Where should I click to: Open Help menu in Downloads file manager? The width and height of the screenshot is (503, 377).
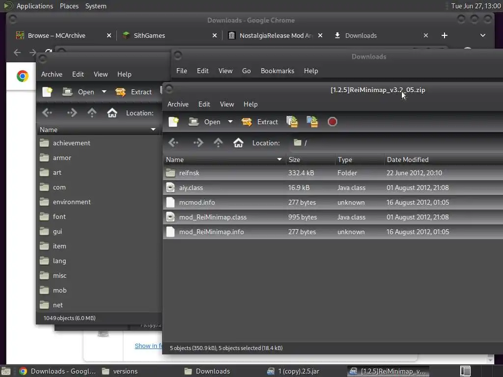[x=311, y=71]
